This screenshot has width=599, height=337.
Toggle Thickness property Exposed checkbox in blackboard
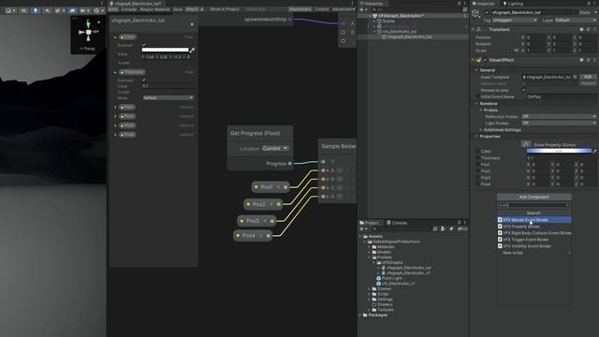[144, 81]
